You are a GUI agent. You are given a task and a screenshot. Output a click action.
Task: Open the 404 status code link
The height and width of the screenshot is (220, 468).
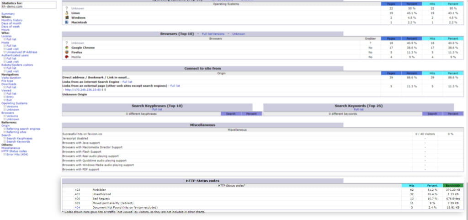point(77,208)
